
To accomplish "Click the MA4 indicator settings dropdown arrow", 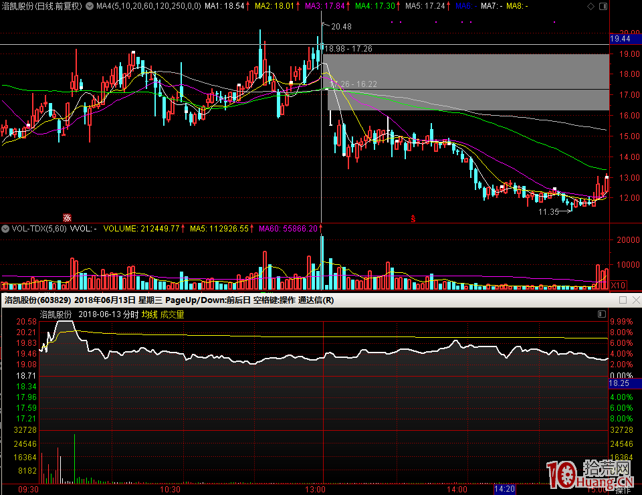I will [x=91, y=6].
